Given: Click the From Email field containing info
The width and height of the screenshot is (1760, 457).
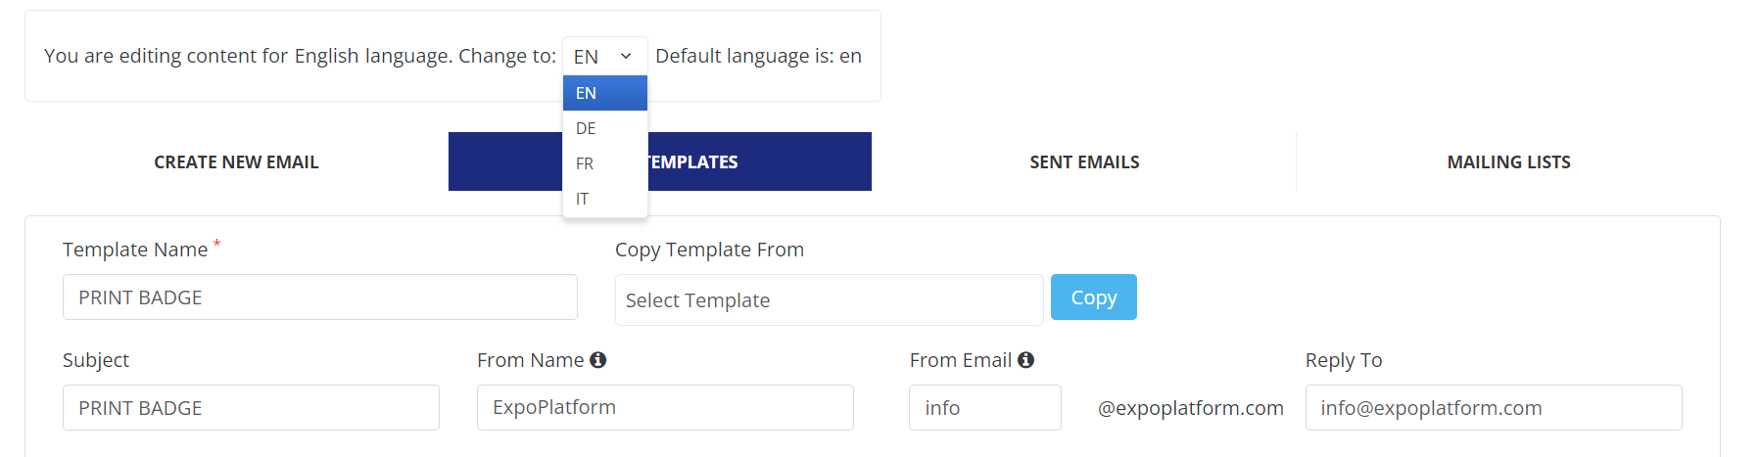Looking at the screenshot, I should coord(984,408).
